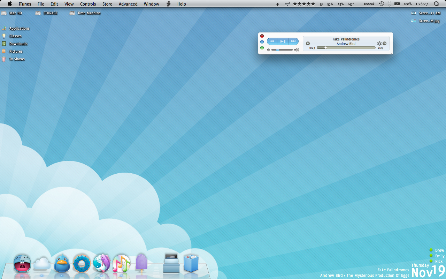
Task: Click the song title Fake Palindromes in player
Action: pos(346,39)
